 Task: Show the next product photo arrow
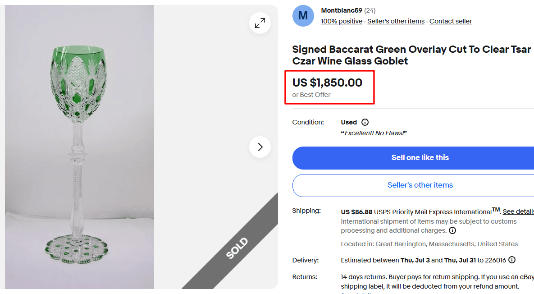coord(260,147)
